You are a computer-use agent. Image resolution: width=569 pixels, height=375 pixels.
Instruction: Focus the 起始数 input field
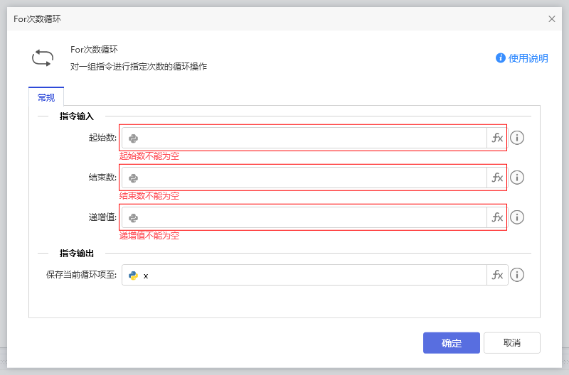(x=309, y=138)
